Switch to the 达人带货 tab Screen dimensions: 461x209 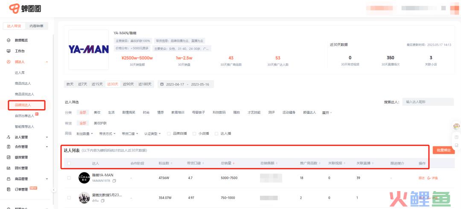(x=14, y=26)
